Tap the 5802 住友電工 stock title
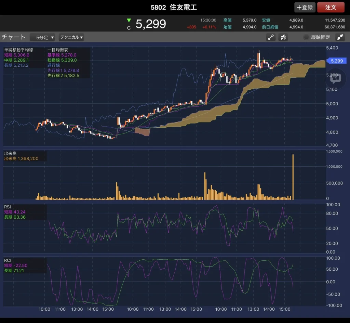Viewport: 350px width, 323px height. click(174, 7)
